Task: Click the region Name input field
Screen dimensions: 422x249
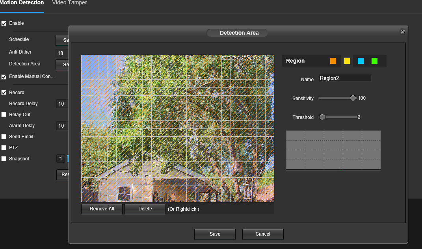Action: click(x=345, y=78)
